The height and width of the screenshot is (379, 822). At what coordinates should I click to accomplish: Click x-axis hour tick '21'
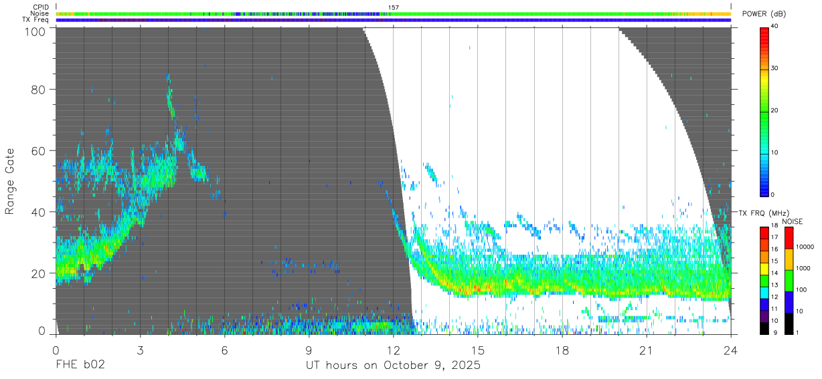[646, 350]
